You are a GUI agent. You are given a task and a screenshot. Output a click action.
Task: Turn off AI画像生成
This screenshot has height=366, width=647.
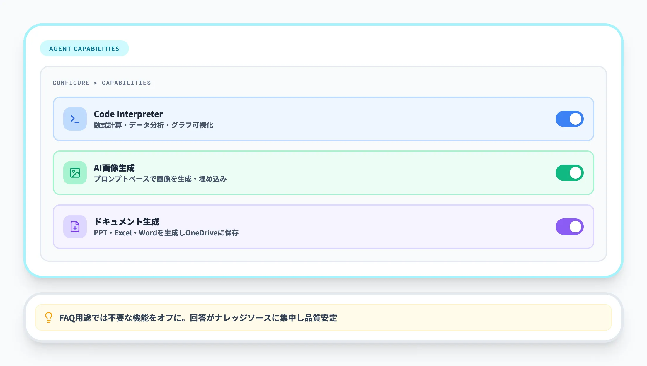pos(569,173)
